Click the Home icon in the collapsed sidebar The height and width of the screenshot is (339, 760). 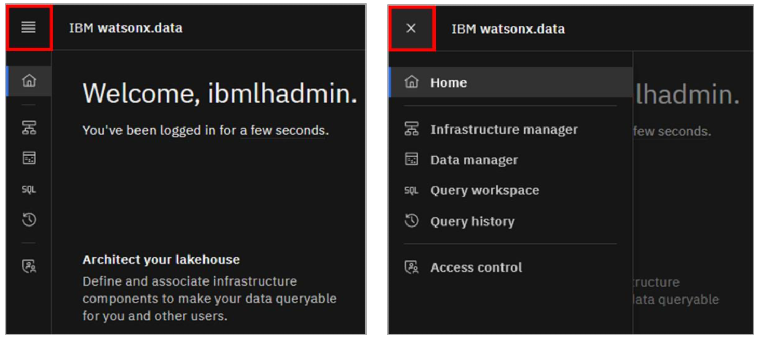pos(29,81)
